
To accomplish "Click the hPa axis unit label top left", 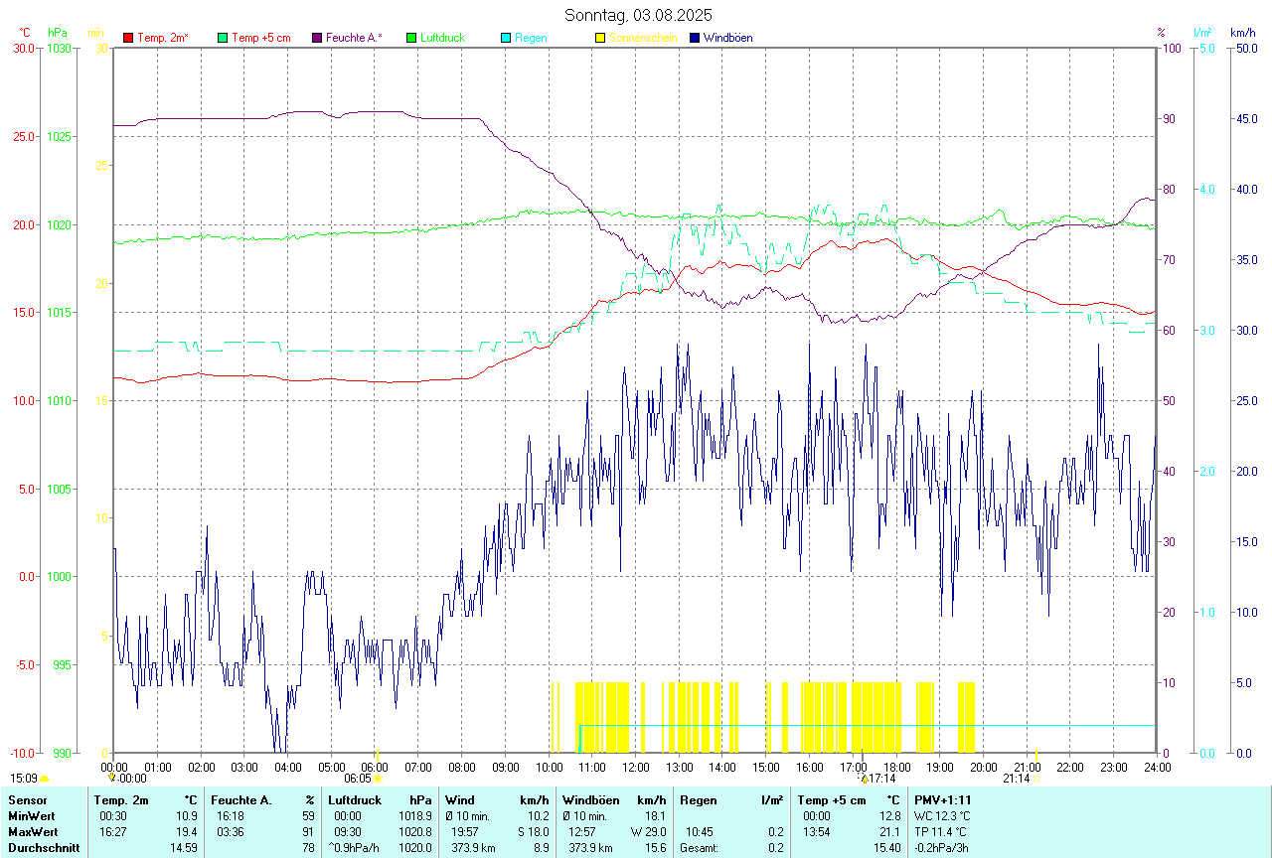I will click(57, 33).
